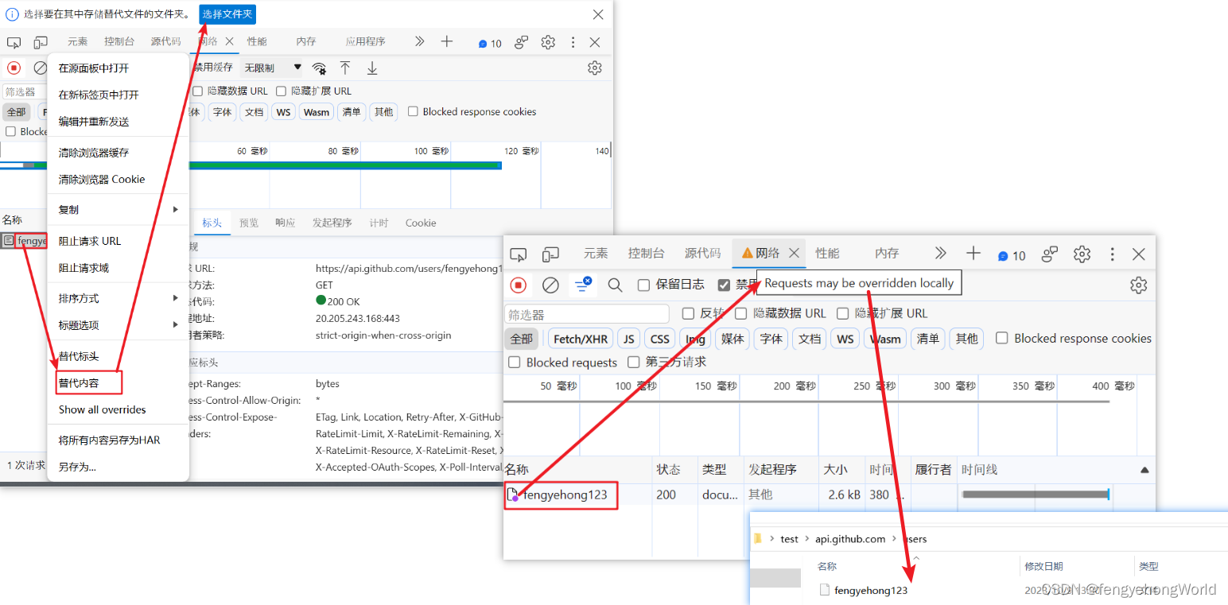Switch to the 响应 details tab
Image resolution: width=1228 pixels, height=605 pixels.
tap(285, 223)
